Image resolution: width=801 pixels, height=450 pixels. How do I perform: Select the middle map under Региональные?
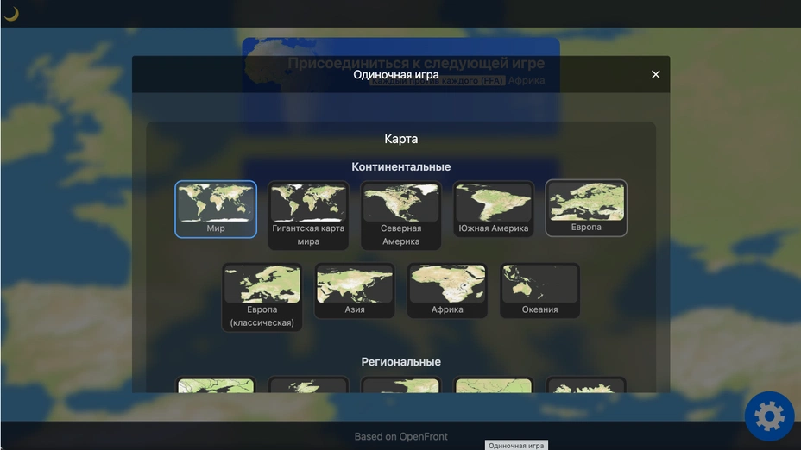400,385
